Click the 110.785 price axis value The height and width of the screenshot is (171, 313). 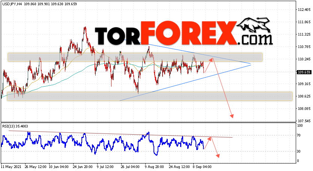(x=304, y=47)
